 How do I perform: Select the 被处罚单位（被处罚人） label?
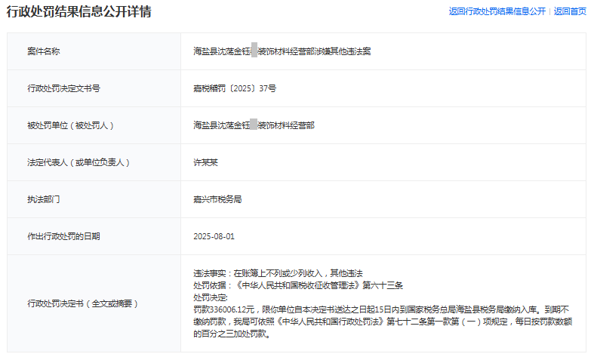(x=70, y=125)
